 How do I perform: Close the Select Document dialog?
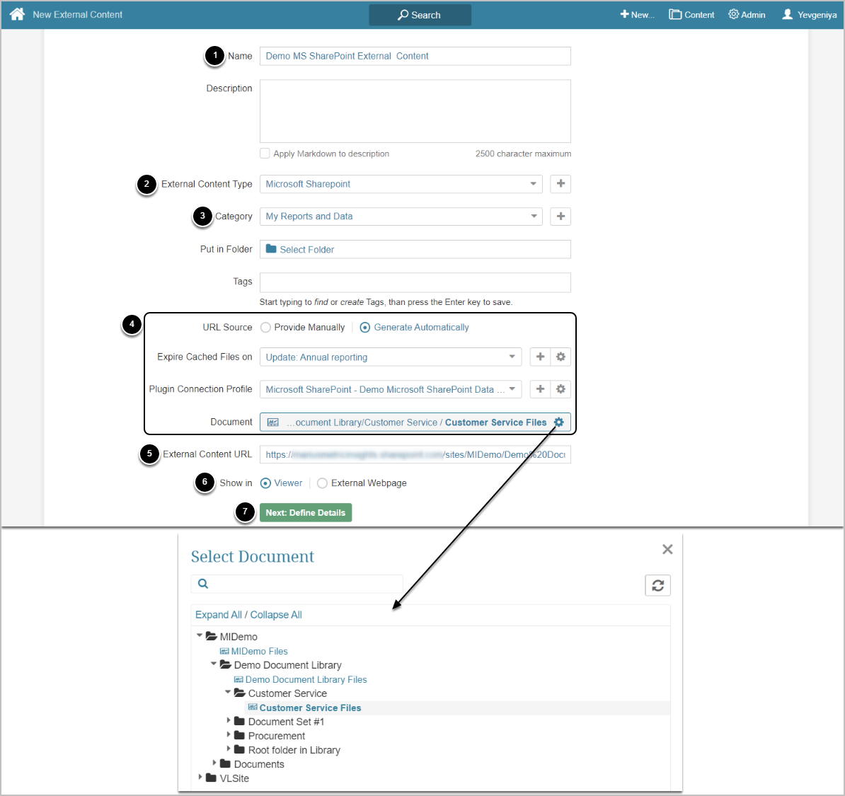click(x=667, y=549)
